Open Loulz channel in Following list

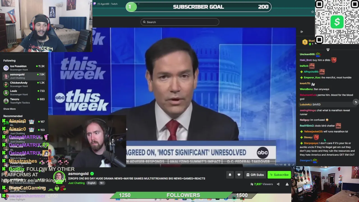coord(24,93)
